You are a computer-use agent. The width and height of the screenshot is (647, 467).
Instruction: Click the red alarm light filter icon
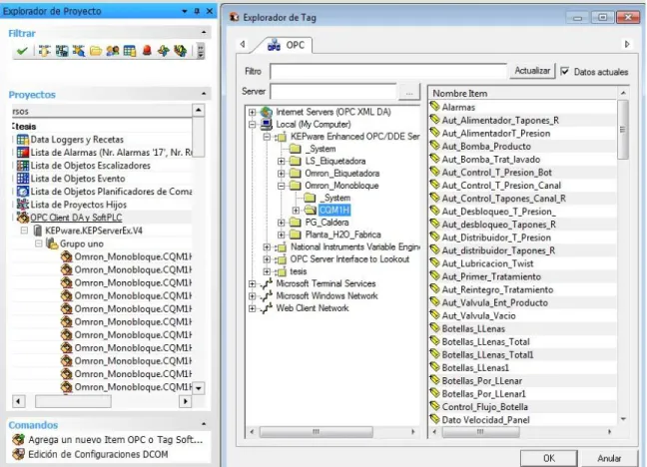point(147,51)
